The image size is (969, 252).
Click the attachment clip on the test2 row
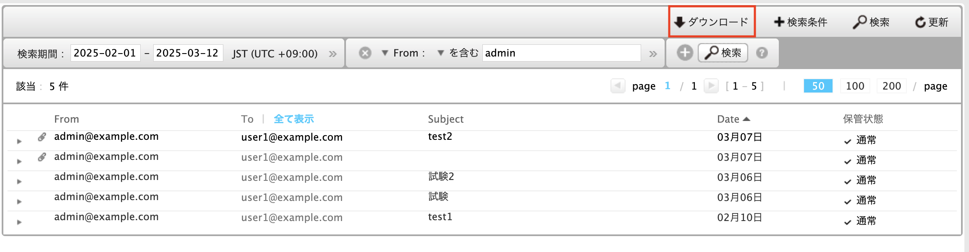click(x=42, y=137)
